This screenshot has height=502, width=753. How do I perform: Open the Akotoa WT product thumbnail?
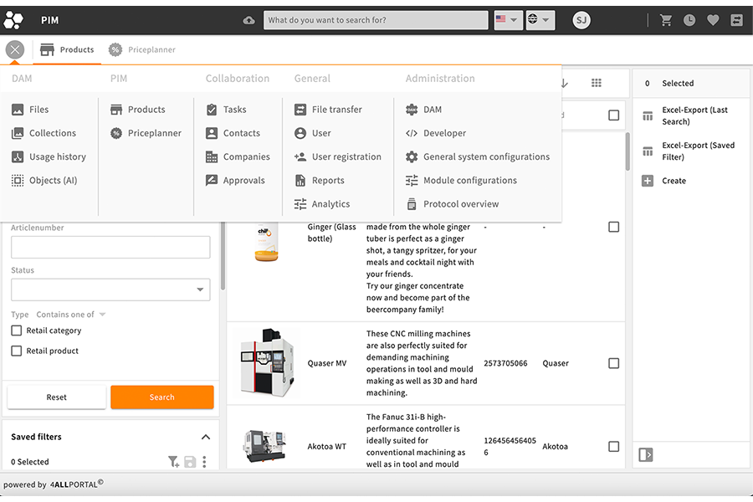(x=265, y=446)
